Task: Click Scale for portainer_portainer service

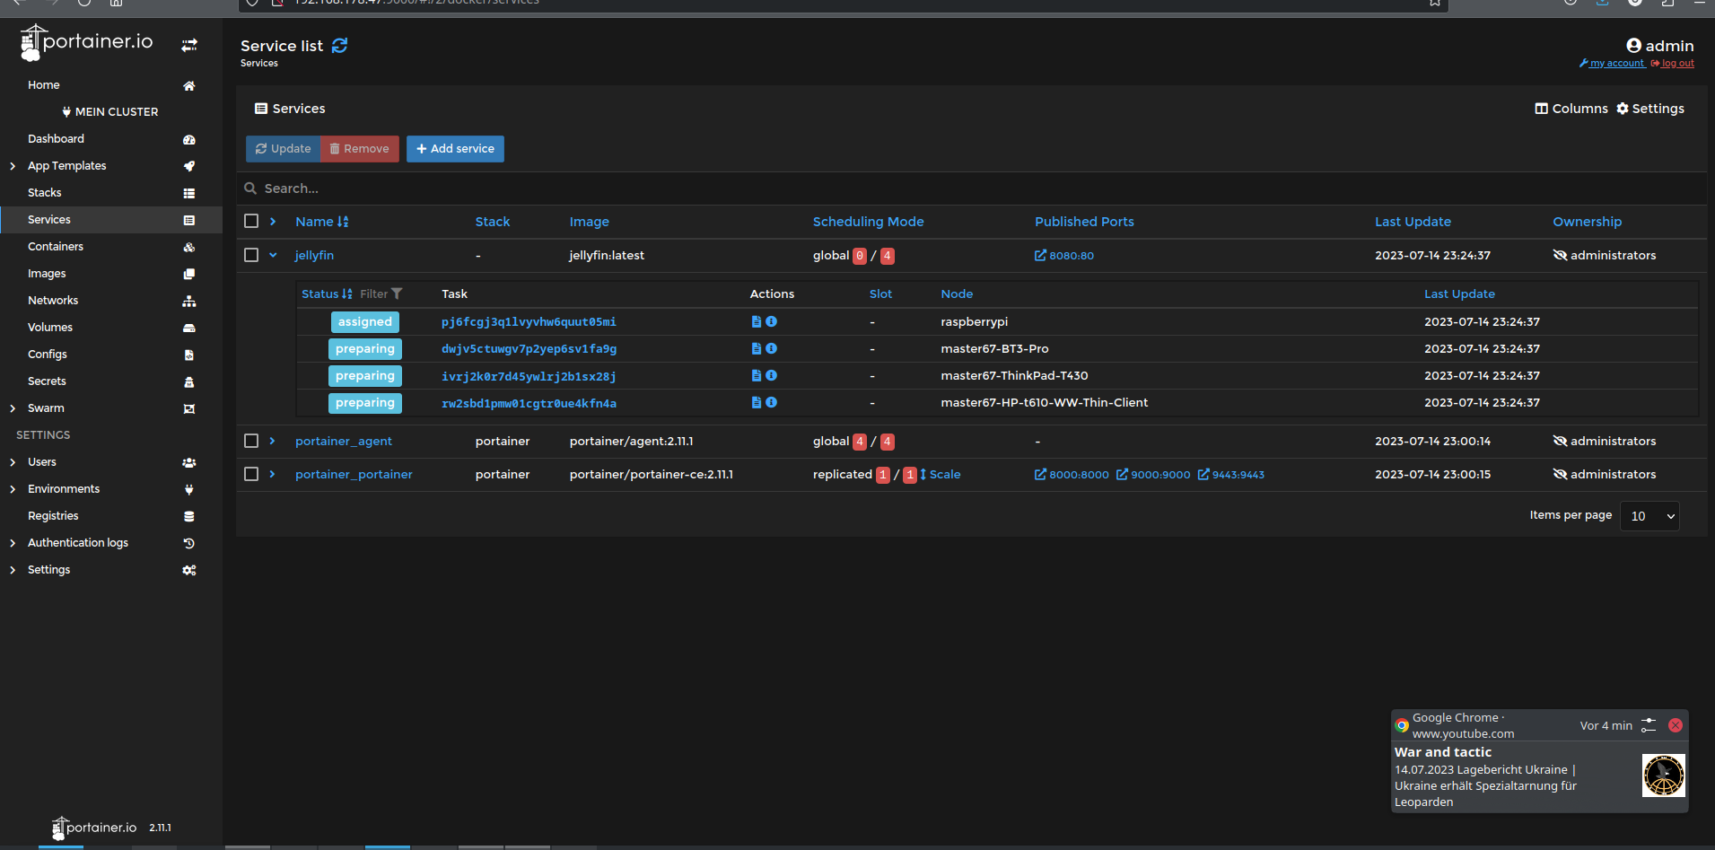Action: [x=940, y=475]
